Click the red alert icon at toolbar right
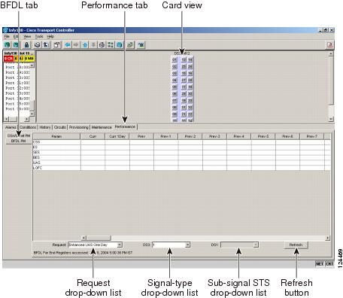Screen dimensions: 343x298 coord(330,45)
